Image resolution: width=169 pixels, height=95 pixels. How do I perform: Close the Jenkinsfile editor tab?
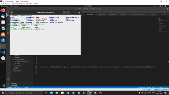(94, 14)
